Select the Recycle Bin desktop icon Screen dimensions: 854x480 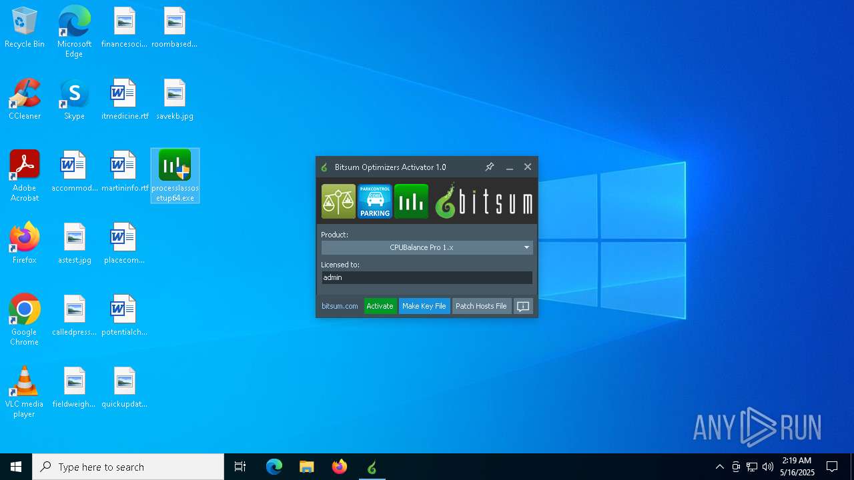click(x=25, y=28)
